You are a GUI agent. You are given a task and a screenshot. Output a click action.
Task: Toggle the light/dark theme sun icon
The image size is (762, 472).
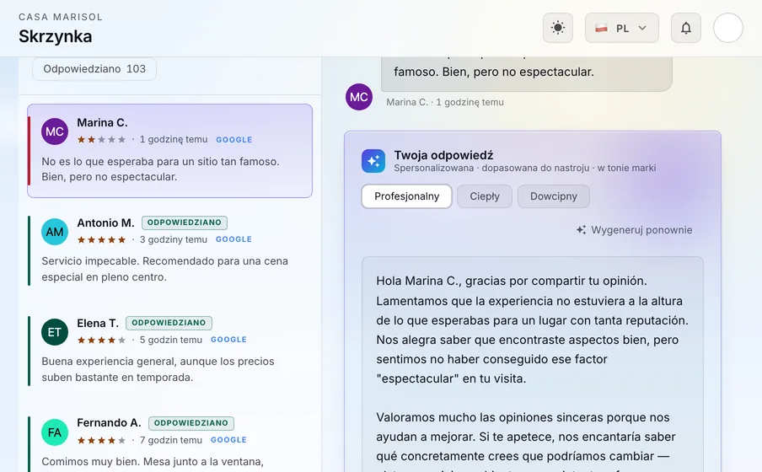tap(557, 28)
